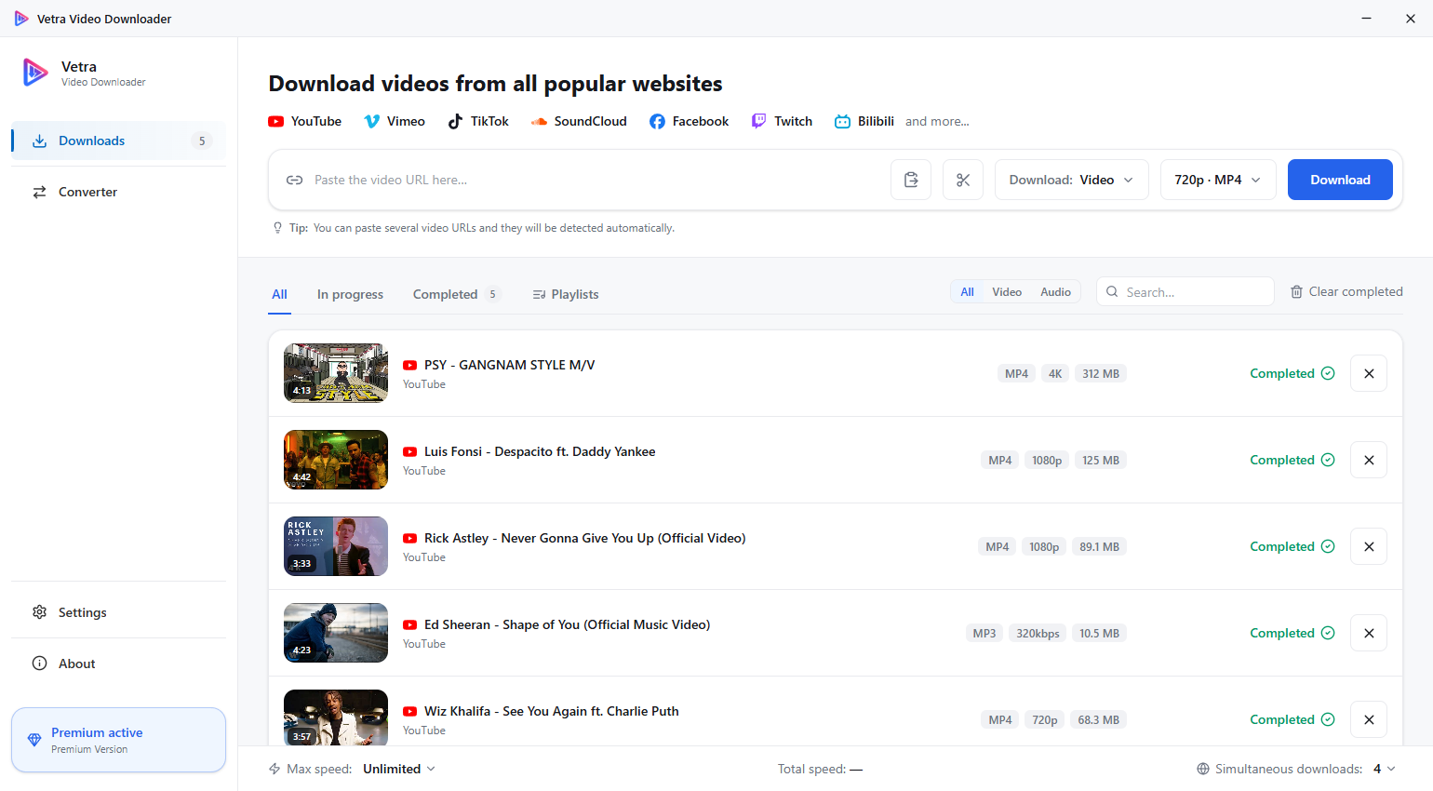
Task: Click the 125 MB size badge
Action: [1101, 460]
